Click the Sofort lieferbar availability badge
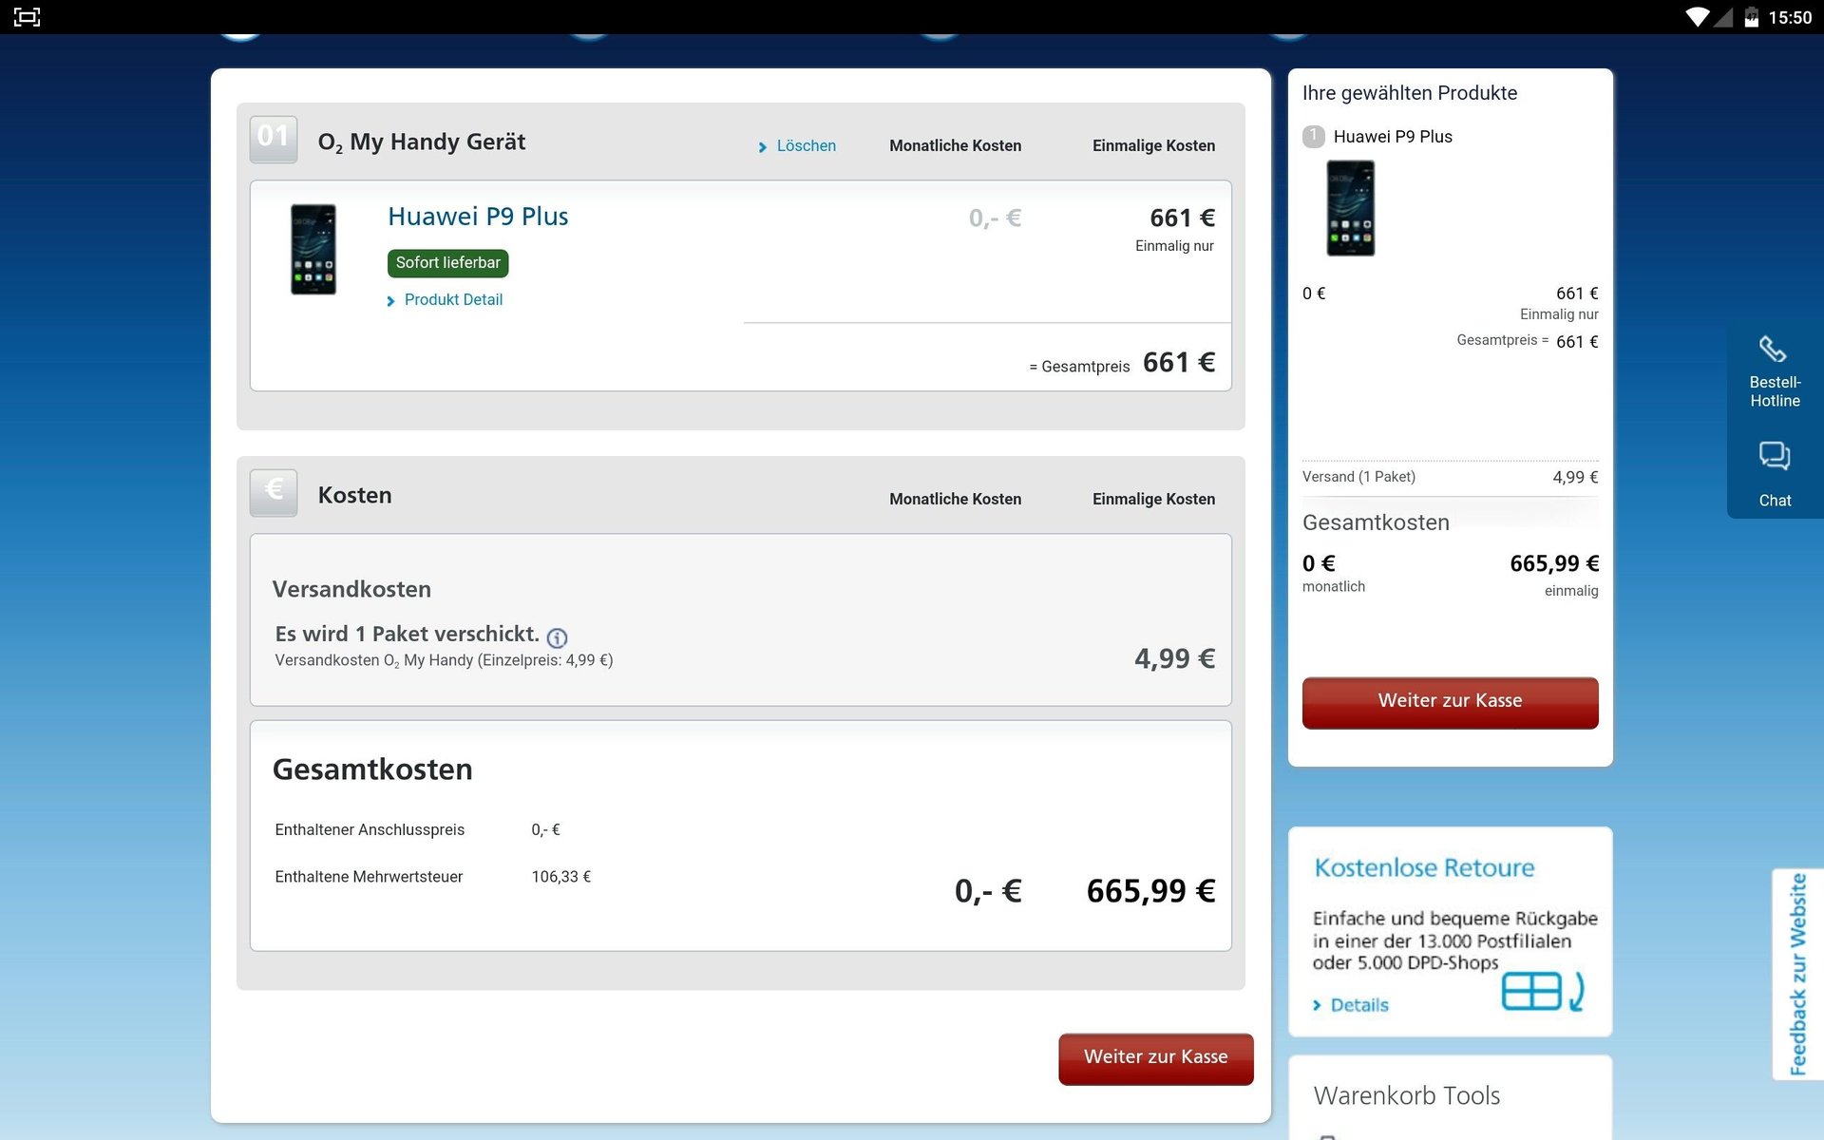This screenshot has height=1140, width=1824. pos(447,263)
